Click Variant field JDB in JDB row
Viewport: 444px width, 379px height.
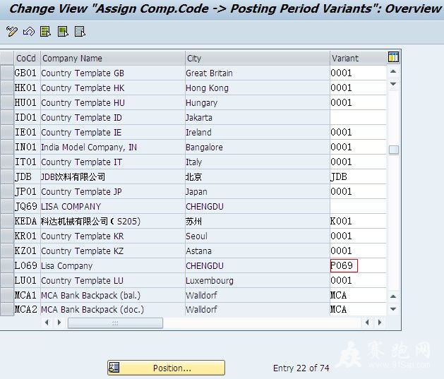click(x=358, y=176)
